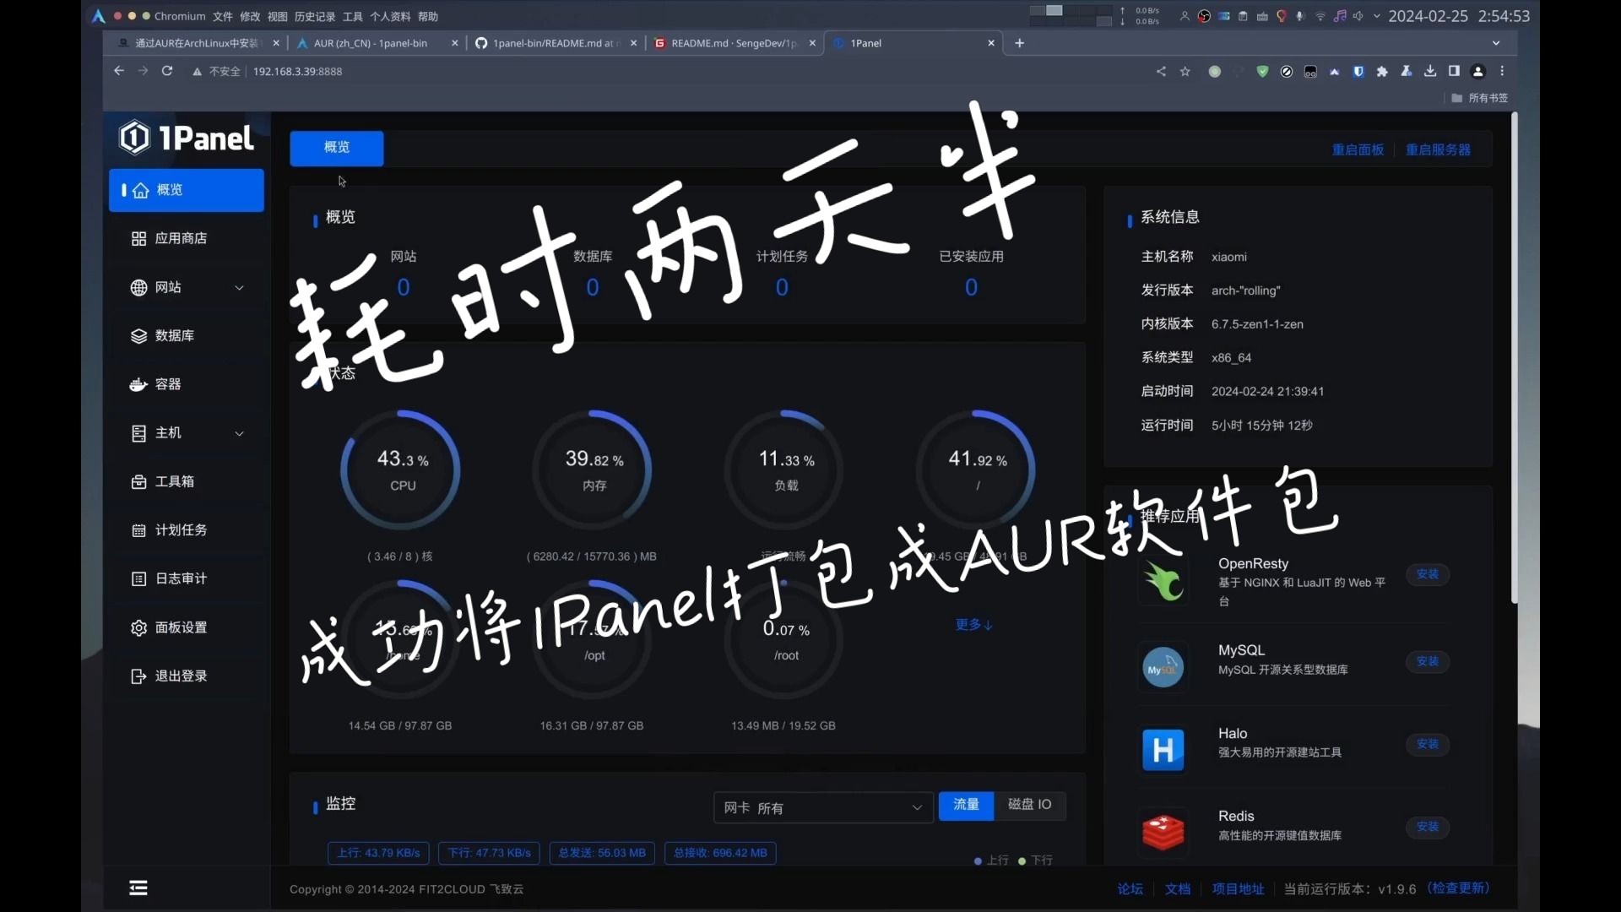Open a new browser tab
The image size is (1621, 912).
click(x=1020, y=43)
